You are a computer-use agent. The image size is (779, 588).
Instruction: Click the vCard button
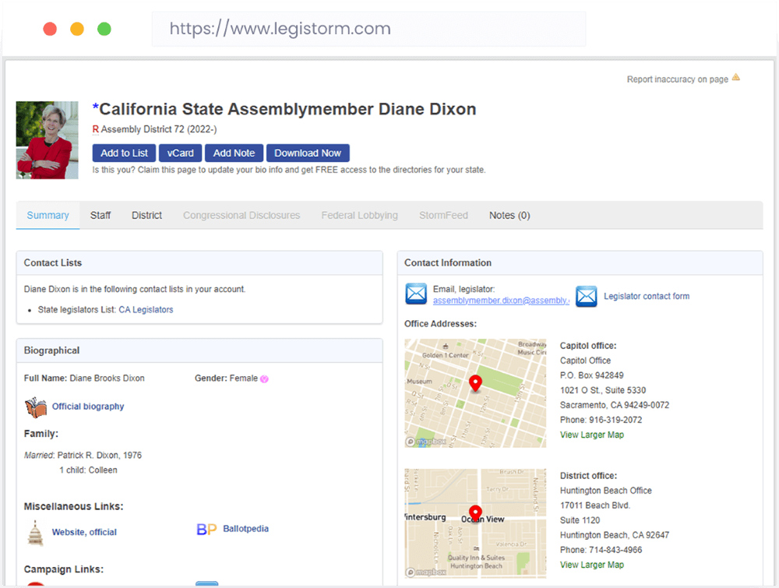click(180, 153)
